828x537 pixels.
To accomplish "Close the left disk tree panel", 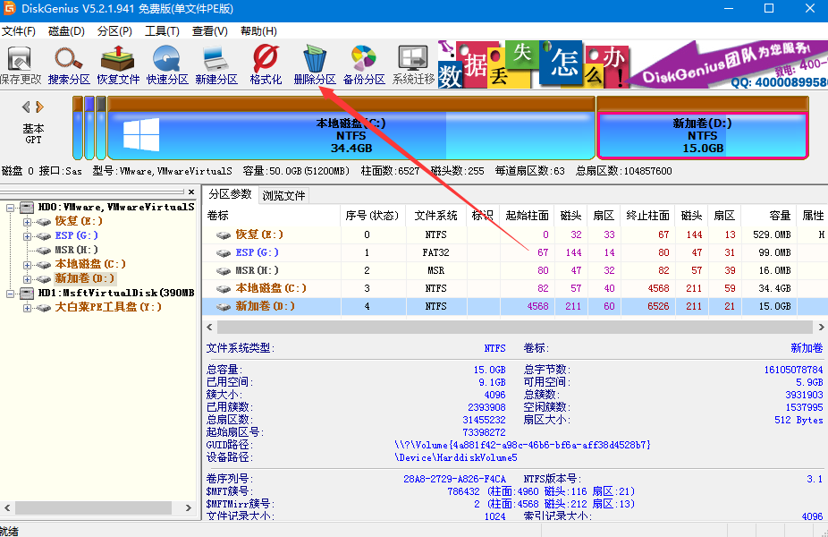I will pos(190,192).
